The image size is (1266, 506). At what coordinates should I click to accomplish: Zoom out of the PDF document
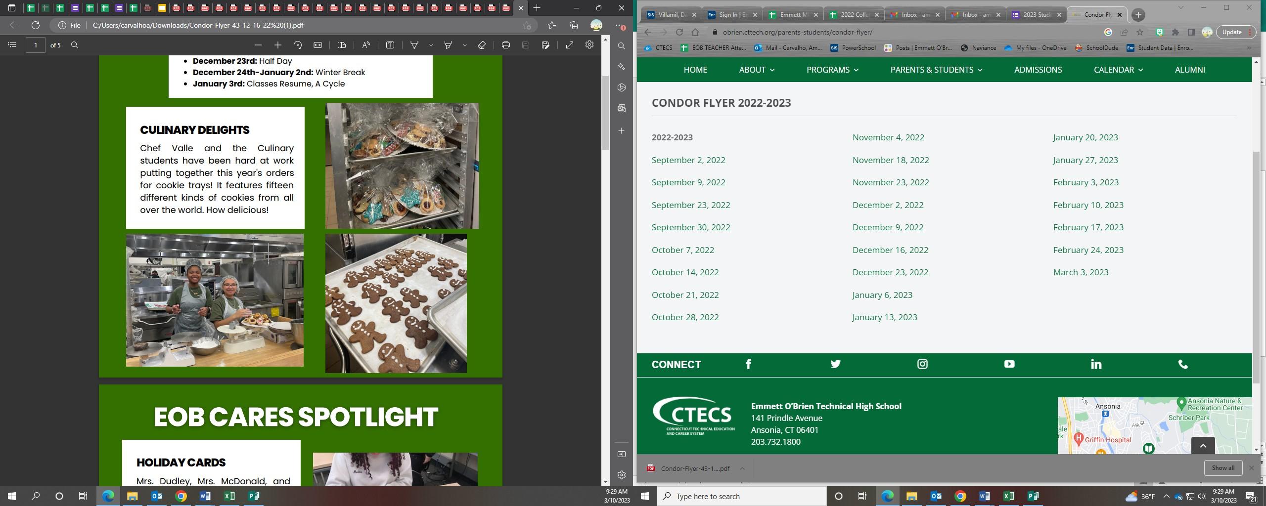click(x=258, y=45)
